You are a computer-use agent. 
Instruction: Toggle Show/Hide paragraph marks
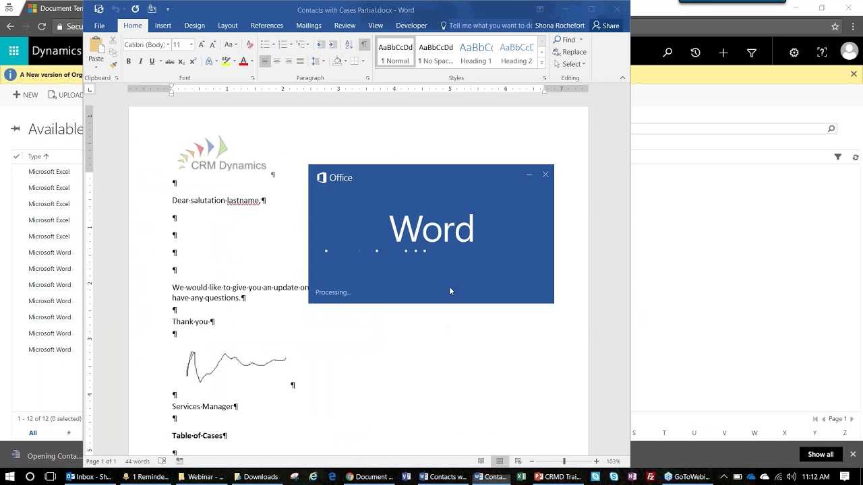(x=364, y=44)
